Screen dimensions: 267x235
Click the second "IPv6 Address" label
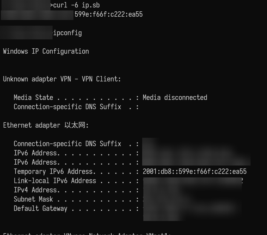(35, 162)
